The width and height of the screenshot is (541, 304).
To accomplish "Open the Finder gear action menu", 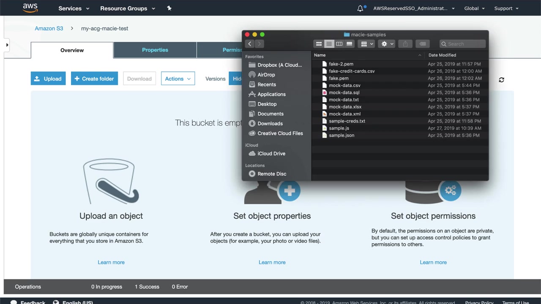I will coord(387,44).
